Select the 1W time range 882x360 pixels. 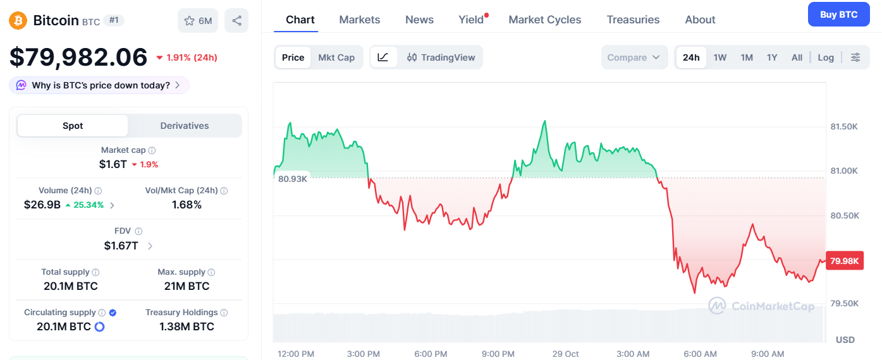720,57
